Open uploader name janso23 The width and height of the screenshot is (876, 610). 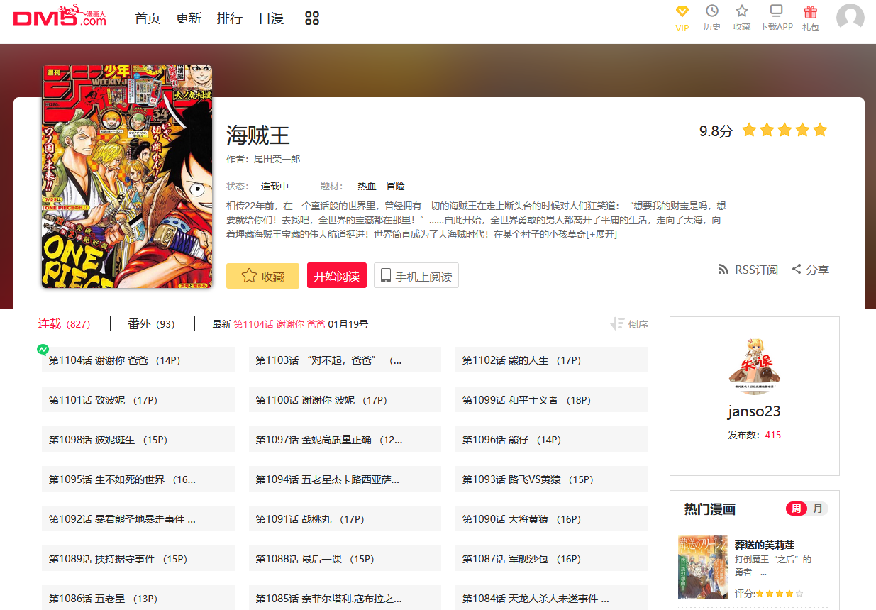pyautogui.click(x=754, y=411)
